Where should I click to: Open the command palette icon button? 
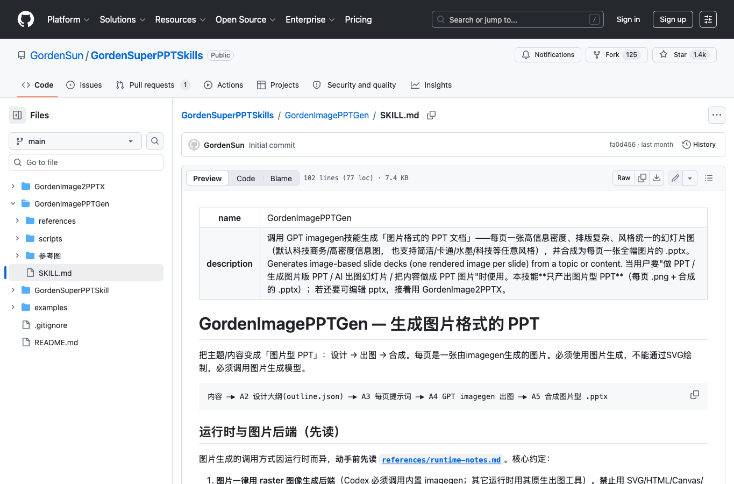(x=708, y=19)
